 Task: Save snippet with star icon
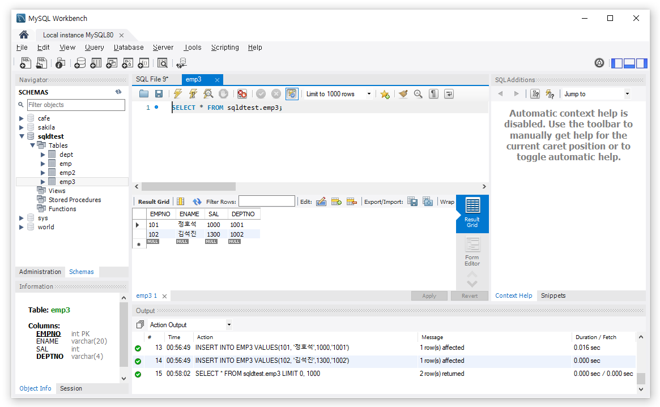pos(385,94)
